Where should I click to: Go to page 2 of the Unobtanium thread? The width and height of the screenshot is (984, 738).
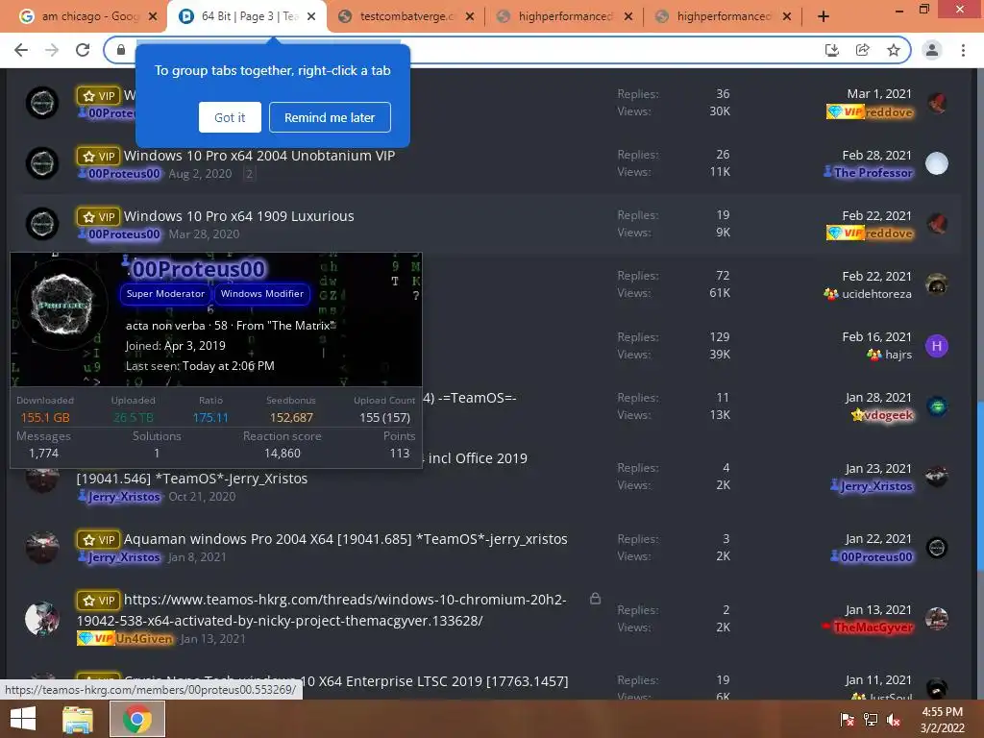249,174
